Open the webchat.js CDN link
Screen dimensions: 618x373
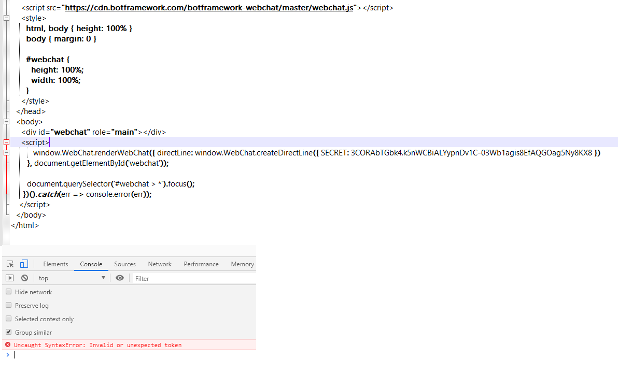point(207,8)
